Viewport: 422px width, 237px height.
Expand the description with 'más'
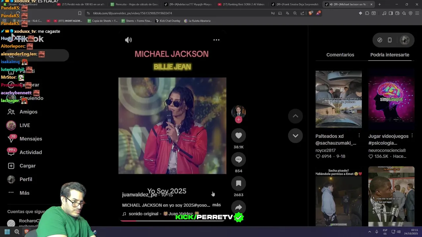click(x=217, y=205)
